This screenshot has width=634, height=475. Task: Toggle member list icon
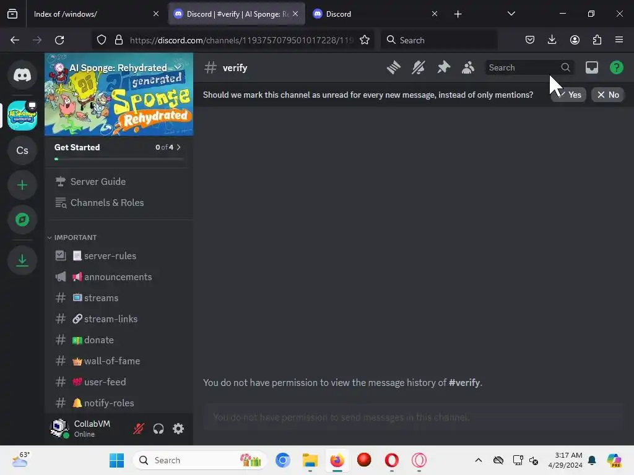pyautogui.click(x=468, y=67)
